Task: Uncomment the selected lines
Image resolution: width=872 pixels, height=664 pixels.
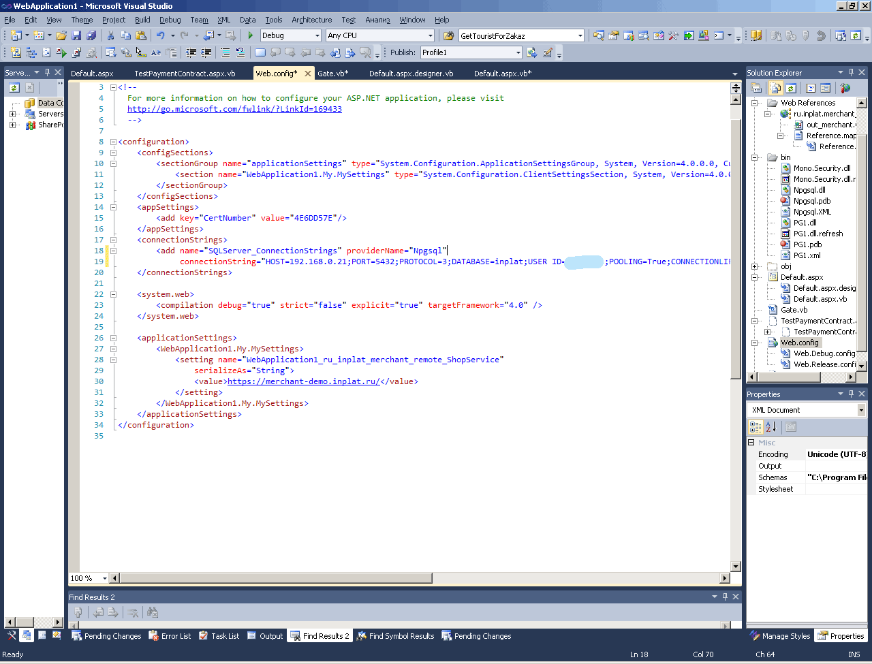Action: (240, 52)
